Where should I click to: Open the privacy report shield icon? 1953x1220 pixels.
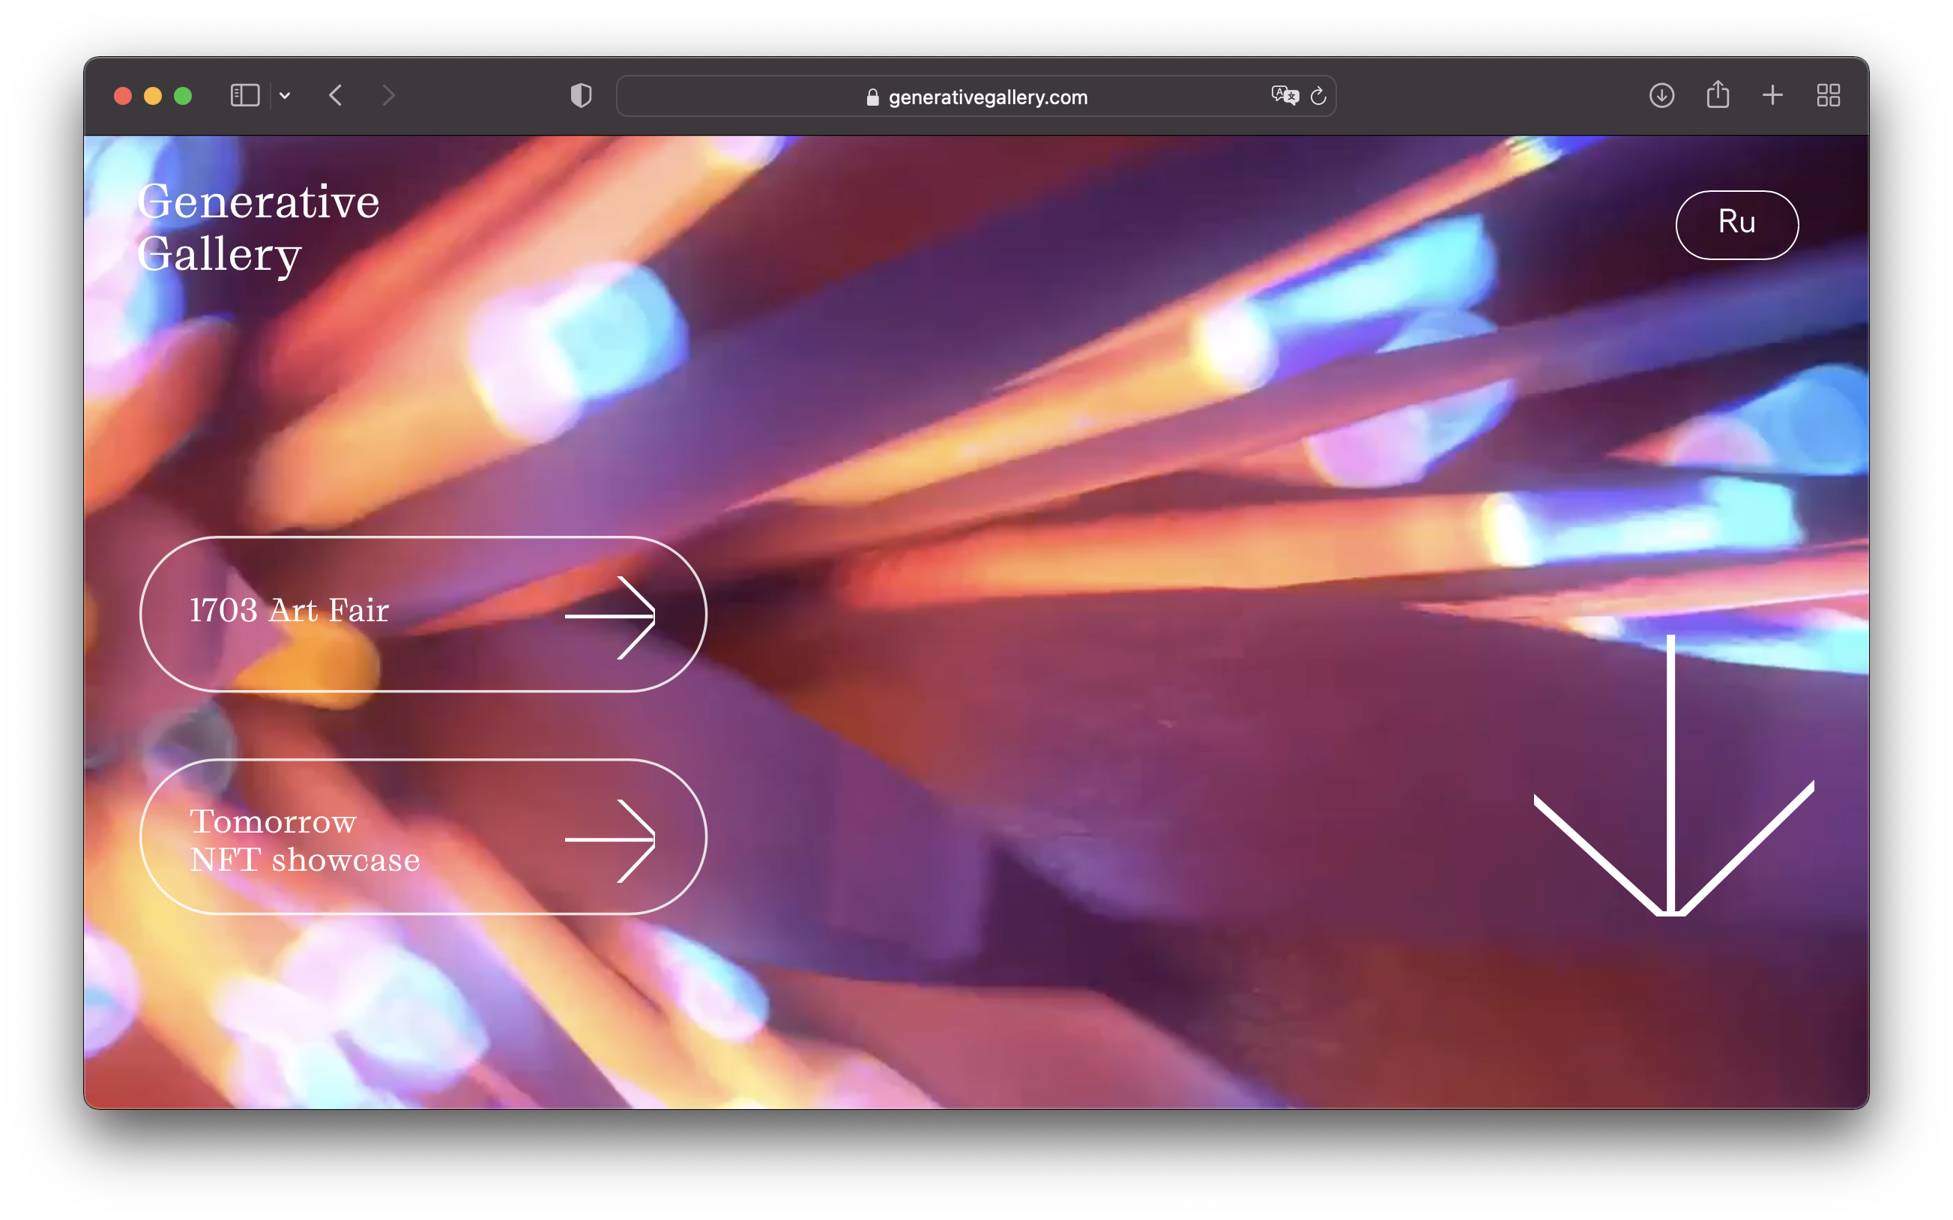click(x=581, y=96)
